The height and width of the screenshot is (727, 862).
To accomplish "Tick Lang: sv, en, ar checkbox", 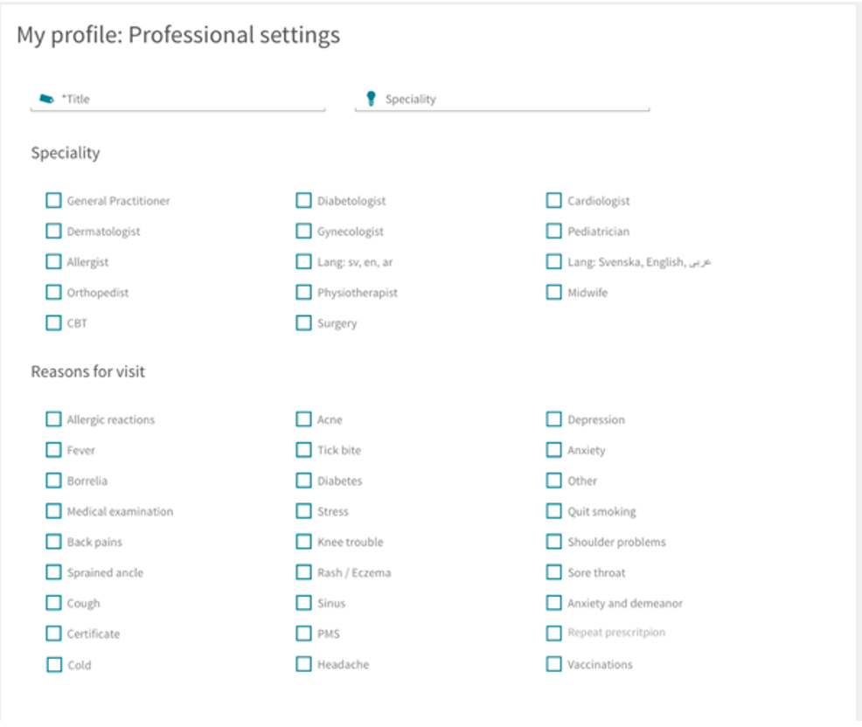I will pyautogui.click(x=303, y=261).
